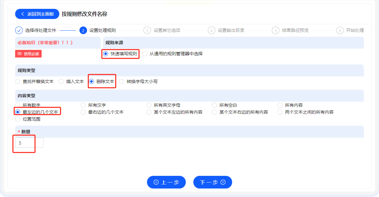Click right arrow icon in 下一步
The height and width of the screenshot is (197, 379).
[223, 182]
